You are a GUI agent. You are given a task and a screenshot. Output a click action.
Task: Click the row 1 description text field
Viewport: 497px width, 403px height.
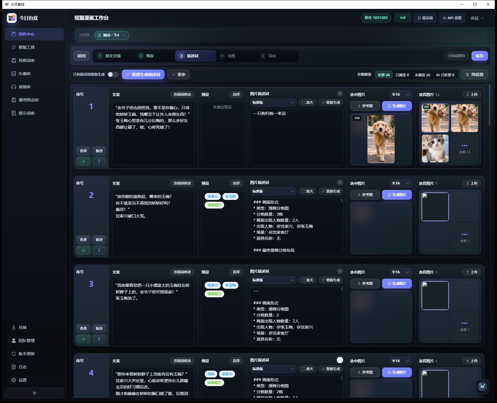pyautogui.click(x=296, y=137)
